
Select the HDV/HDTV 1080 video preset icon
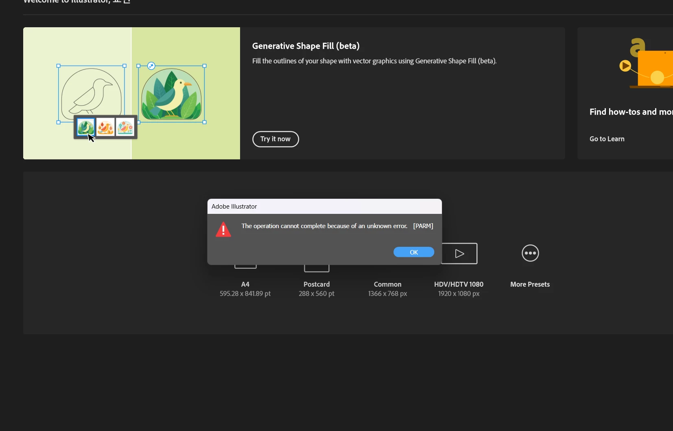(x=459, y=253)
